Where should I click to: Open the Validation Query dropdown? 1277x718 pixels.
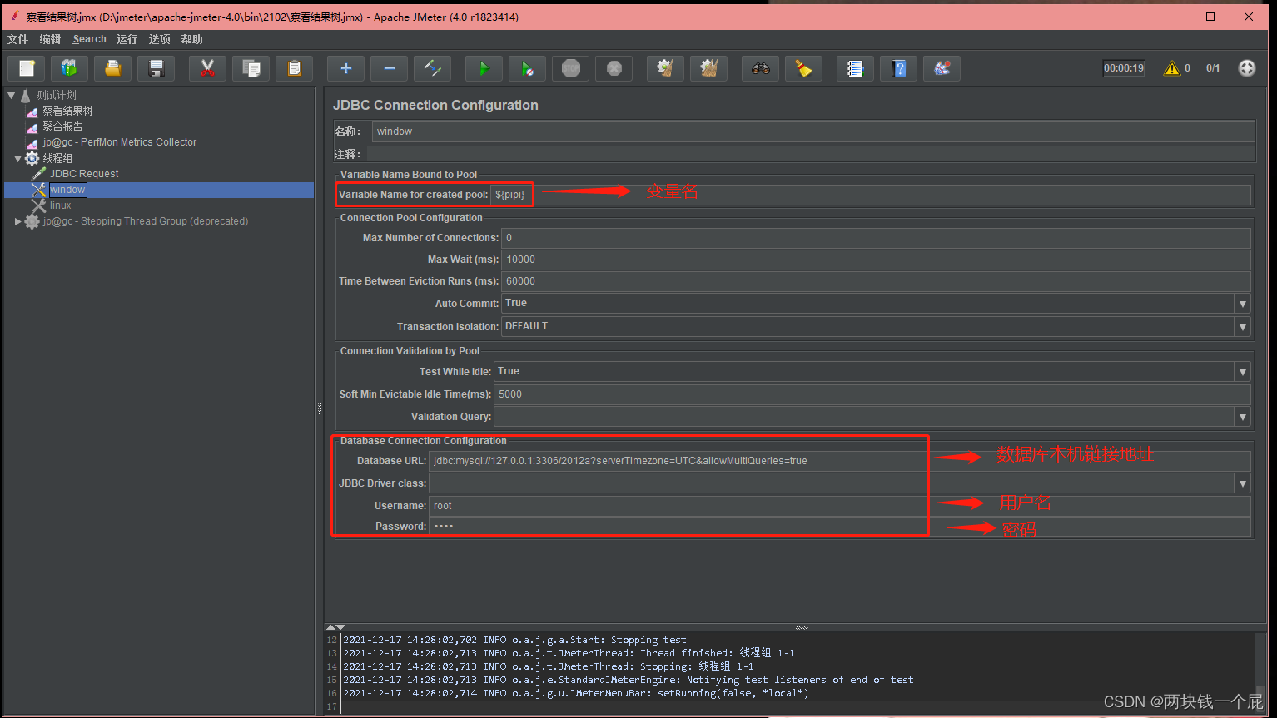(x=1242, y=417)
